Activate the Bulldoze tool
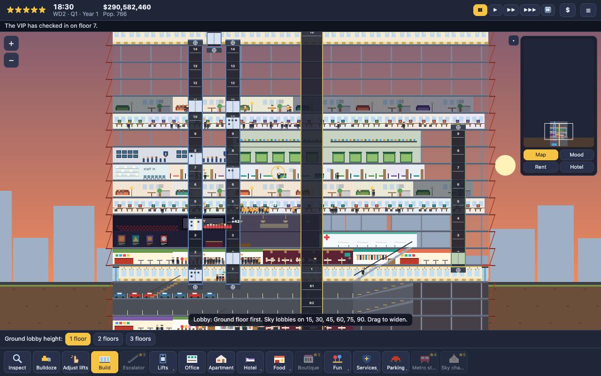This screenshot has height=376, width=601. [46, 362]
